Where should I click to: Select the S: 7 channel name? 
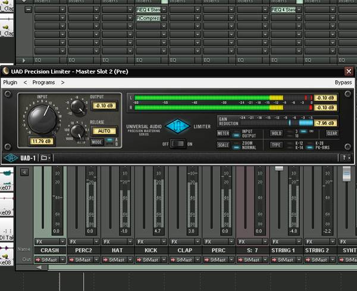252,251
